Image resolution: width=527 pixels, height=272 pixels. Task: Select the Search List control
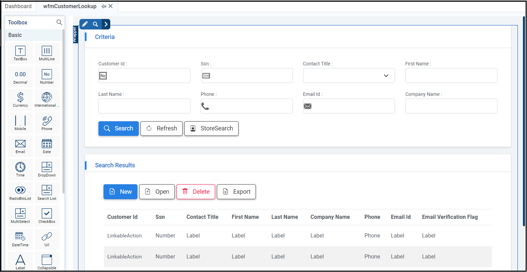pyautogui.click(x=47, y=193)
